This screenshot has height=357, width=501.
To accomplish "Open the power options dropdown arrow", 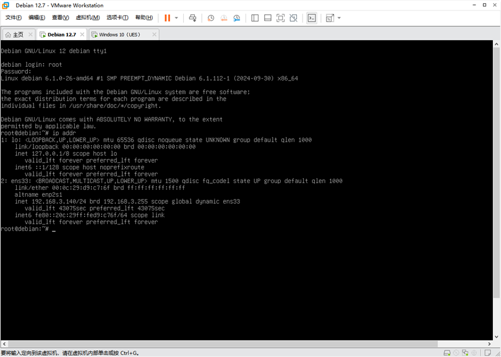I will click(176, 18).
